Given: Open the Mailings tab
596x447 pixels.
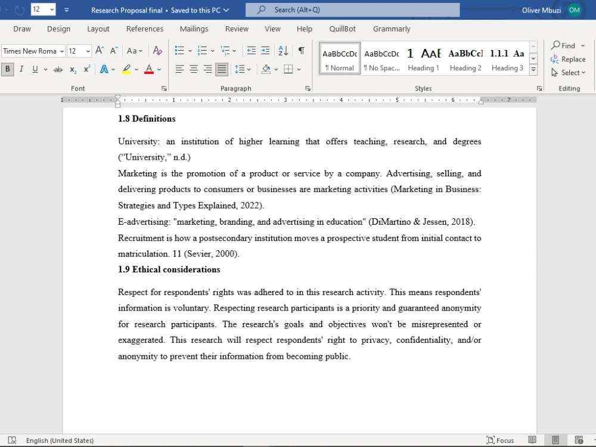Looking at the screenshot, I should (194, 29).
